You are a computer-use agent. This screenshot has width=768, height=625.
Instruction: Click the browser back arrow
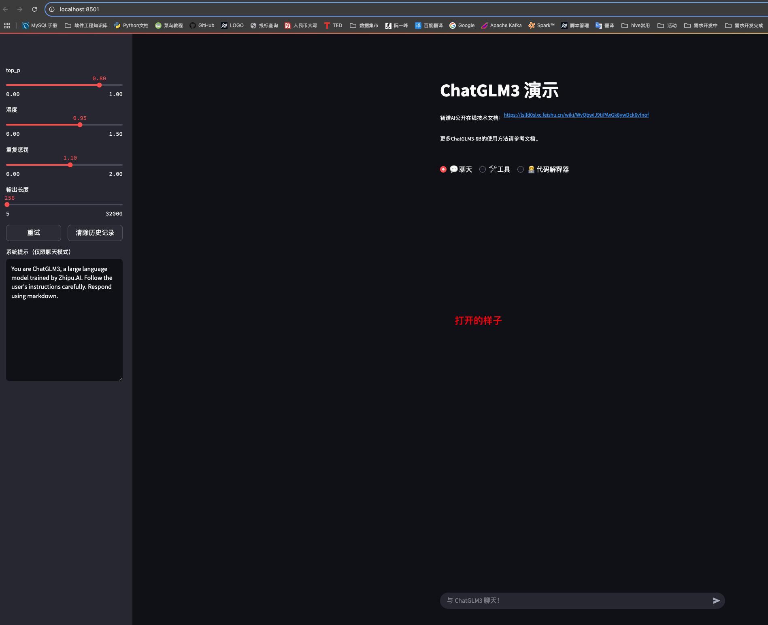tap(6, 9)
